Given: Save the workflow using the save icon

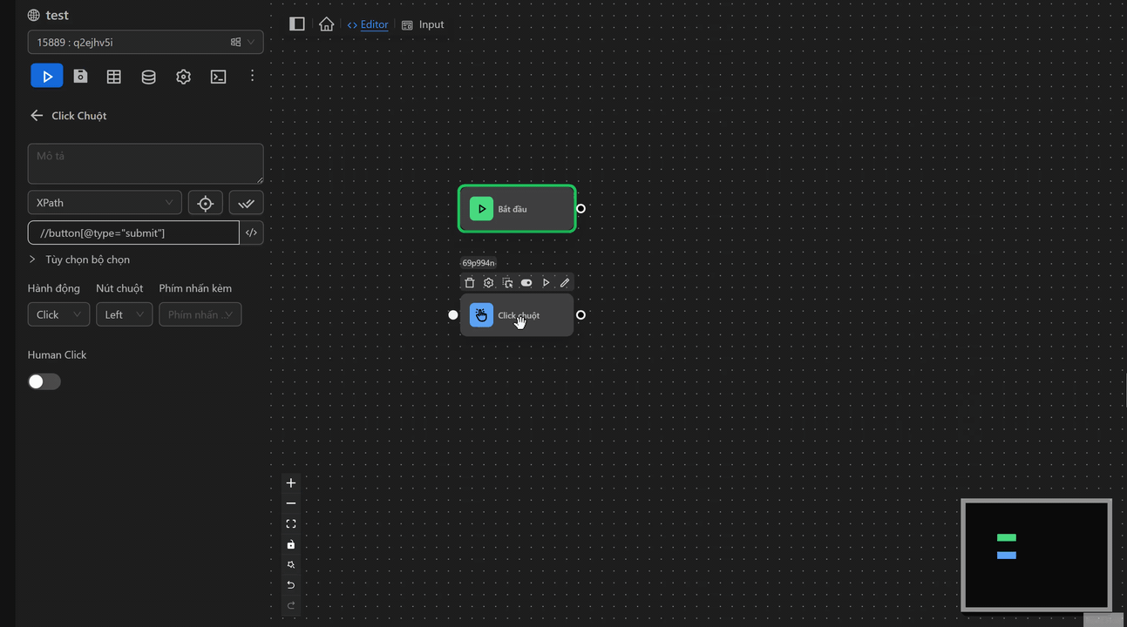Looking at the screenshot, I should 80,77.
